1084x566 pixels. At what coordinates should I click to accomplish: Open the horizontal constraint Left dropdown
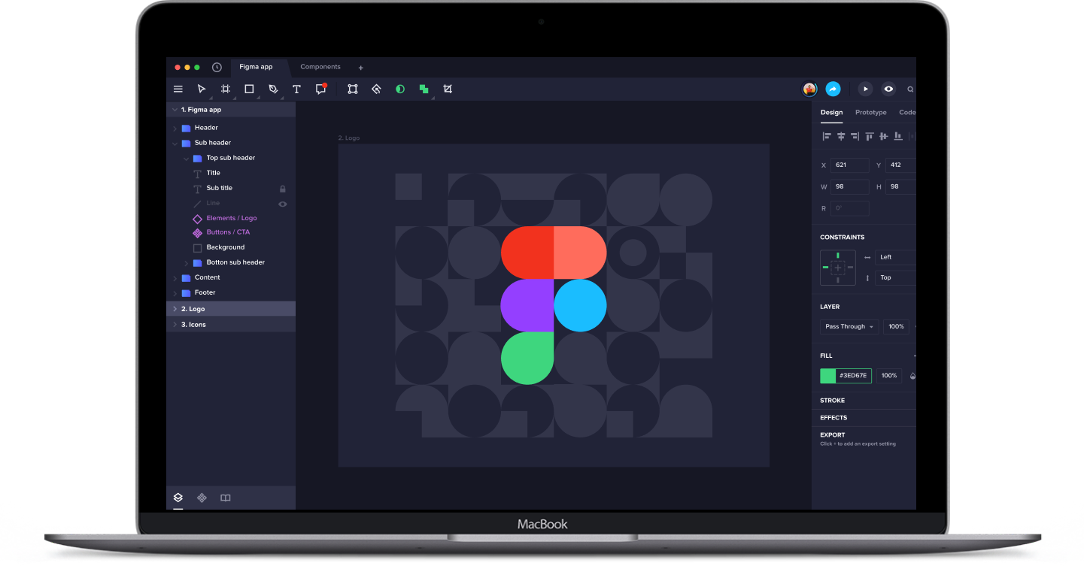[895, 257]
